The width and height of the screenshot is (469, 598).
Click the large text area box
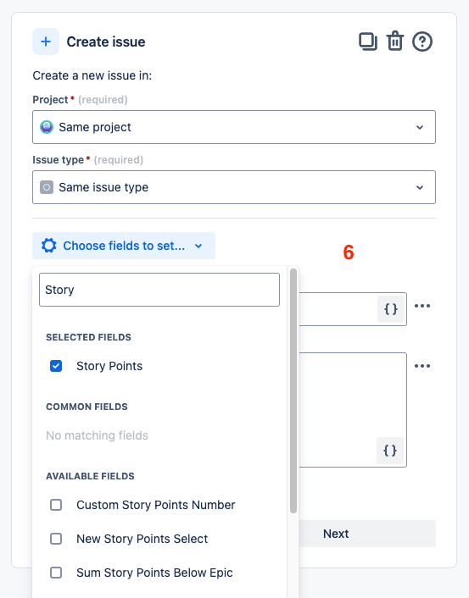(353, 410)
